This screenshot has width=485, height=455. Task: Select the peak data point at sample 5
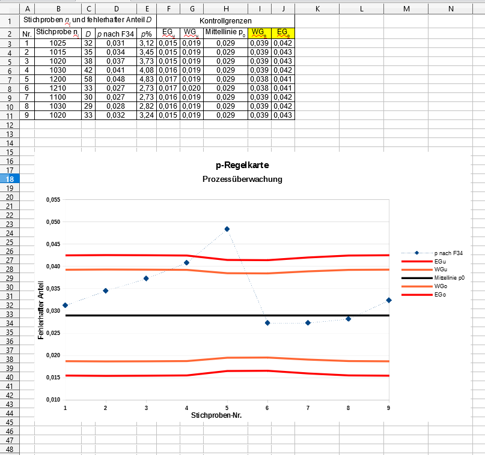pyautogui.click(x=227, y=229)
